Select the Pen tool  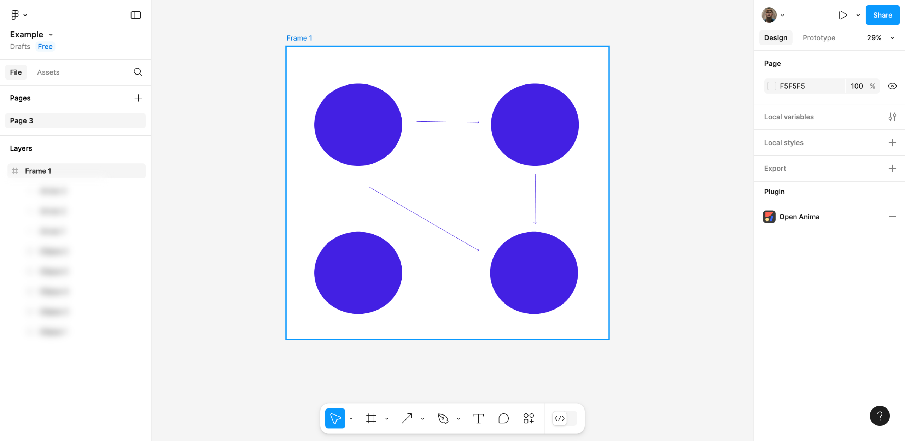[x=443, y=418]
